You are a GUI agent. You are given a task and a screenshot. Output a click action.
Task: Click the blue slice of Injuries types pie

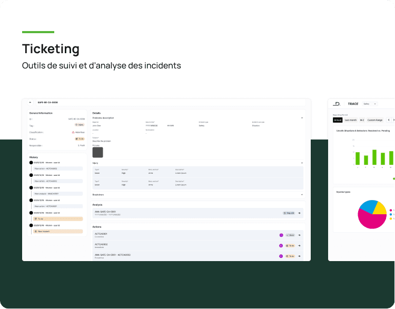pyautogui.click(x=368, y=206)
